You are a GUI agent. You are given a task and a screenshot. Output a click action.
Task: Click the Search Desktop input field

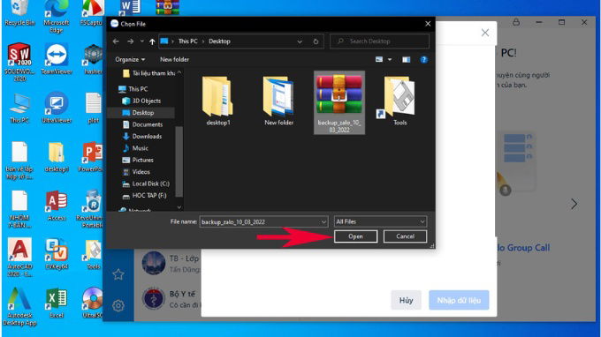pyautogui.click(x=379, y=41)
